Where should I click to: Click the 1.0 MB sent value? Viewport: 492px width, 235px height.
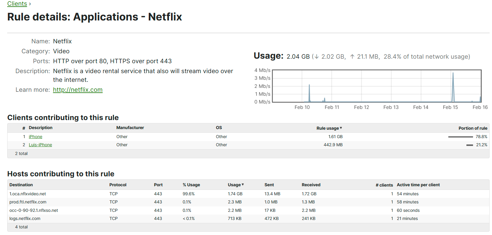coord(271,202)
